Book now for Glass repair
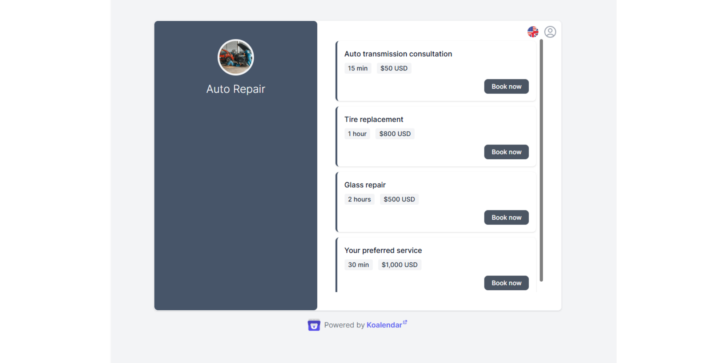The image size is (727, 363). [x=506, y=217]
